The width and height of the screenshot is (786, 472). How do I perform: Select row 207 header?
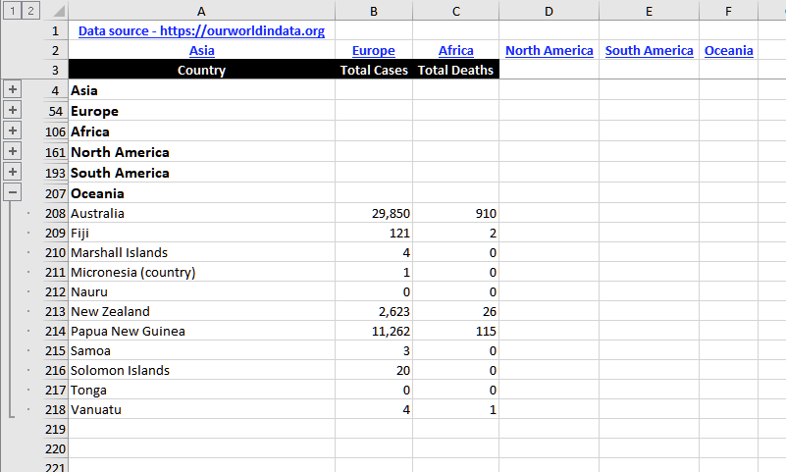[x=55, y=193]
